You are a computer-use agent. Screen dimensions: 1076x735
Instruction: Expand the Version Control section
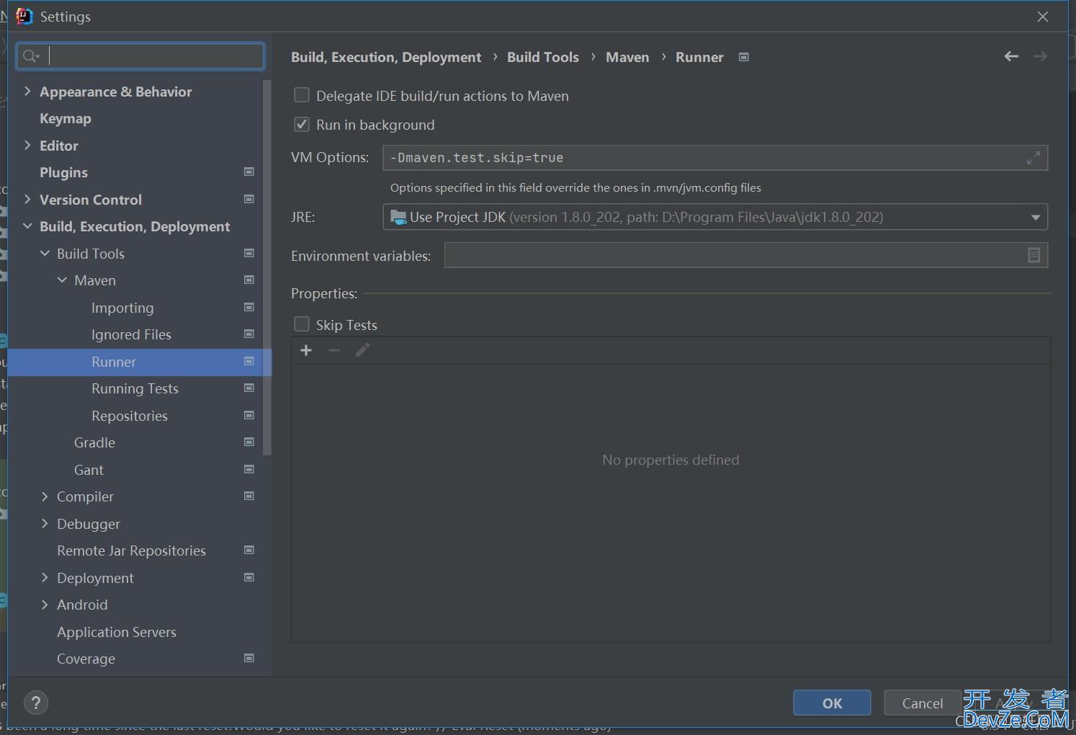(x=27, y=200)
